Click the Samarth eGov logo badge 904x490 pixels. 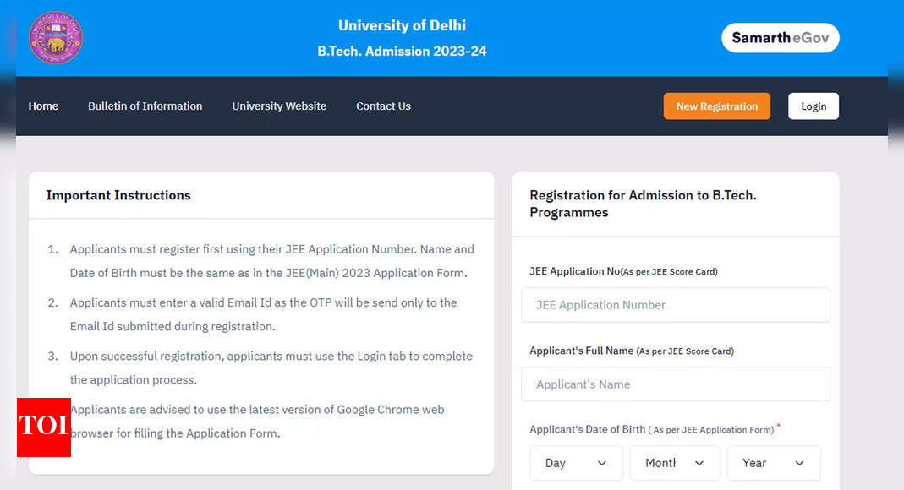[x=780, y=38]
